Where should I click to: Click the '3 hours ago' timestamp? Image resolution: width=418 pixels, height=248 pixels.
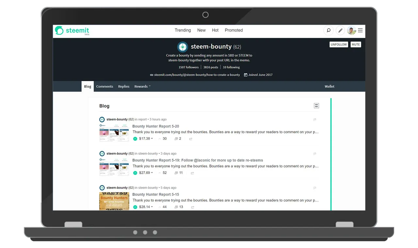coord(158,120)
